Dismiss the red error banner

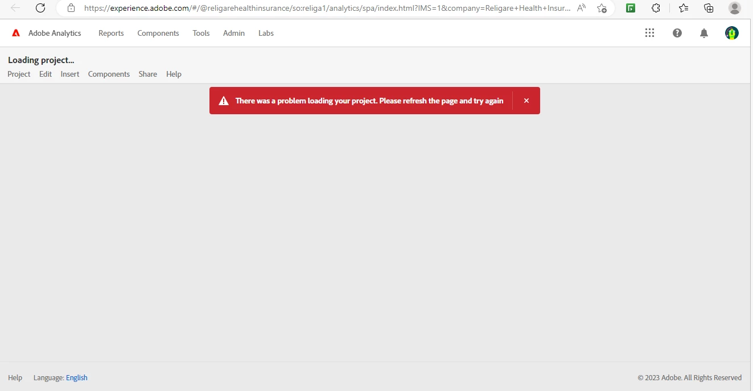[x=526, y=101]
